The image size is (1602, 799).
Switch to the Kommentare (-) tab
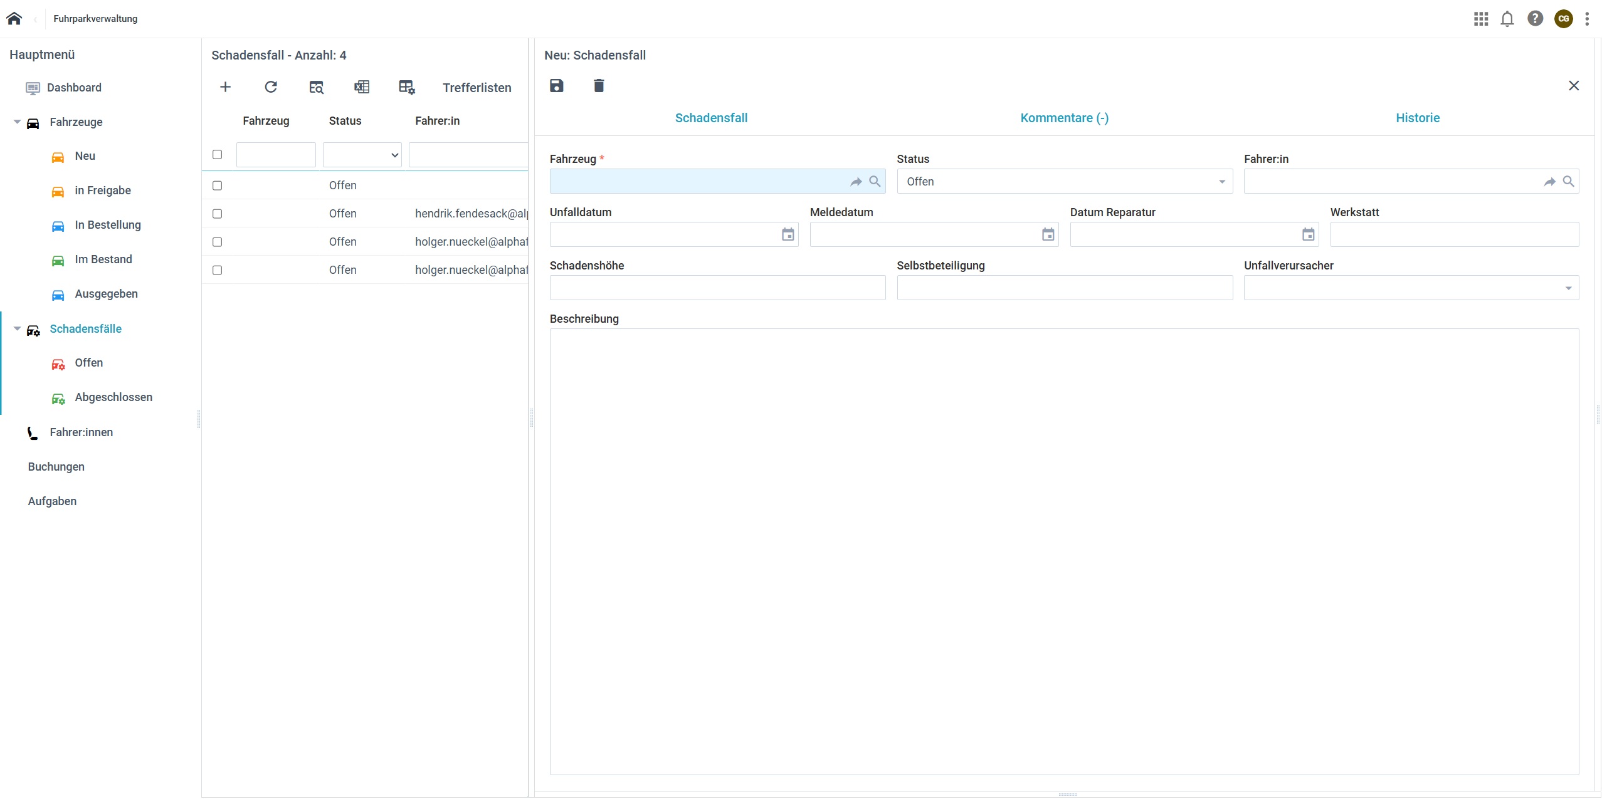coord(1064,118)
